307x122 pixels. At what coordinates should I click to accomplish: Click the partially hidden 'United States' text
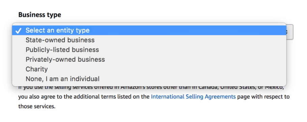coord(238,87)
